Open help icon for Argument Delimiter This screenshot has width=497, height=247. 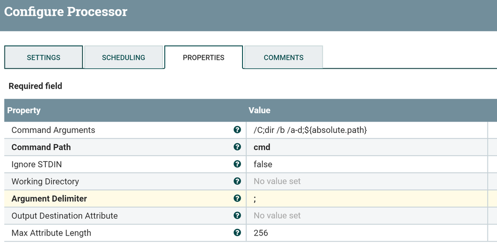pyautogui.click(x=237, y=198)
